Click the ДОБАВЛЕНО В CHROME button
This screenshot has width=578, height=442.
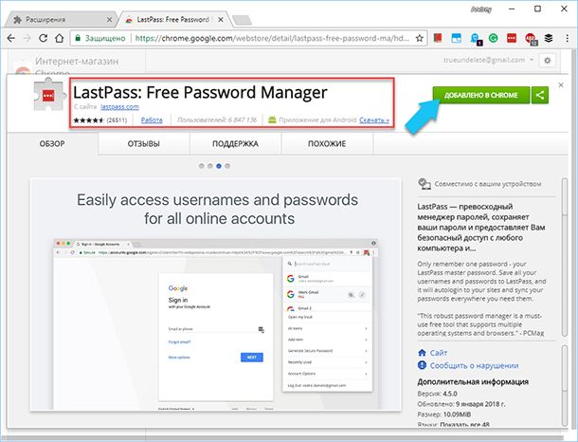coord(480,95)
